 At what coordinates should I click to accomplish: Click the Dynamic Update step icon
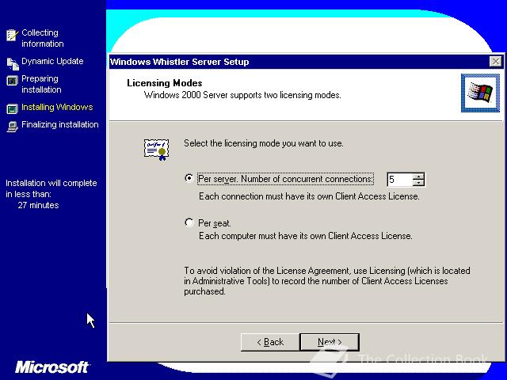point(13,63)
